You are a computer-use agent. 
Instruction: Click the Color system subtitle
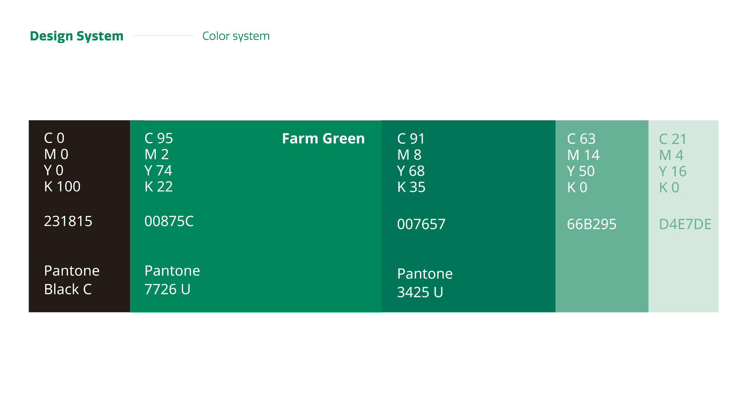click(x=236, y=36)
